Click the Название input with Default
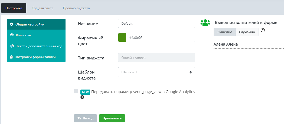The image size is (284, 124). click(x=156, y=23)
